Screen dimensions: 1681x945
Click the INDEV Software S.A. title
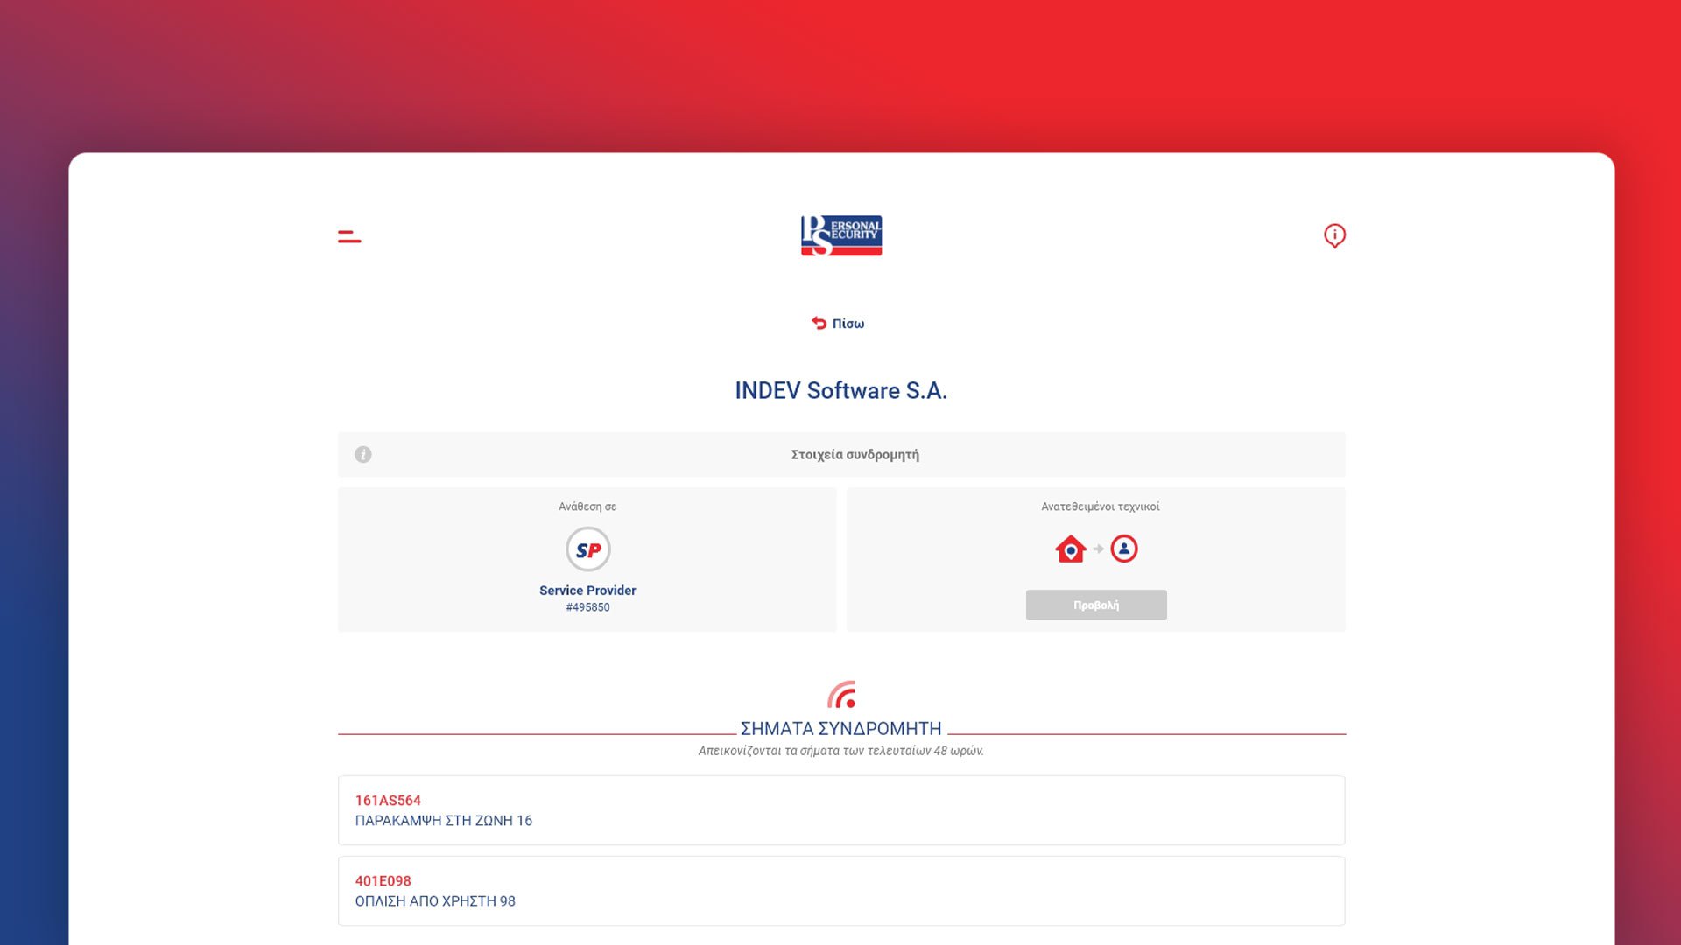point(841,391)
